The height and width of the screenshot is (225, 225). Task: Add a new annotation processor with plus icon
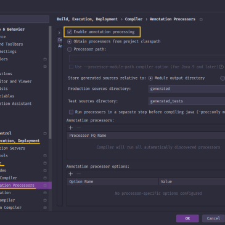pyautogui.click(x=71, y=128)
